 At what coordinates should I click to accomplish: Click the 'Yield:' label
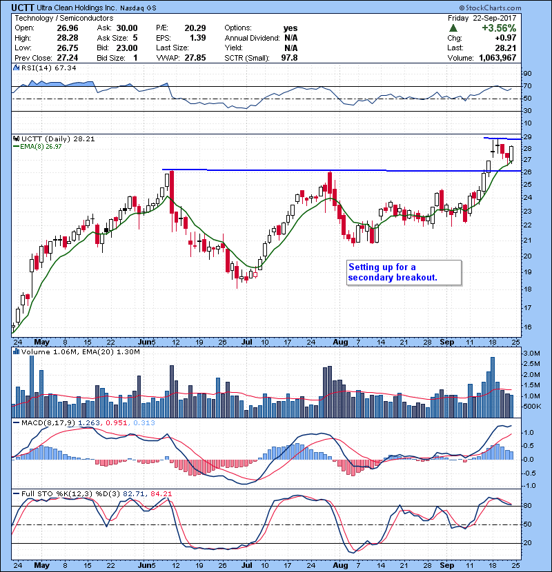tap(233, 48)
